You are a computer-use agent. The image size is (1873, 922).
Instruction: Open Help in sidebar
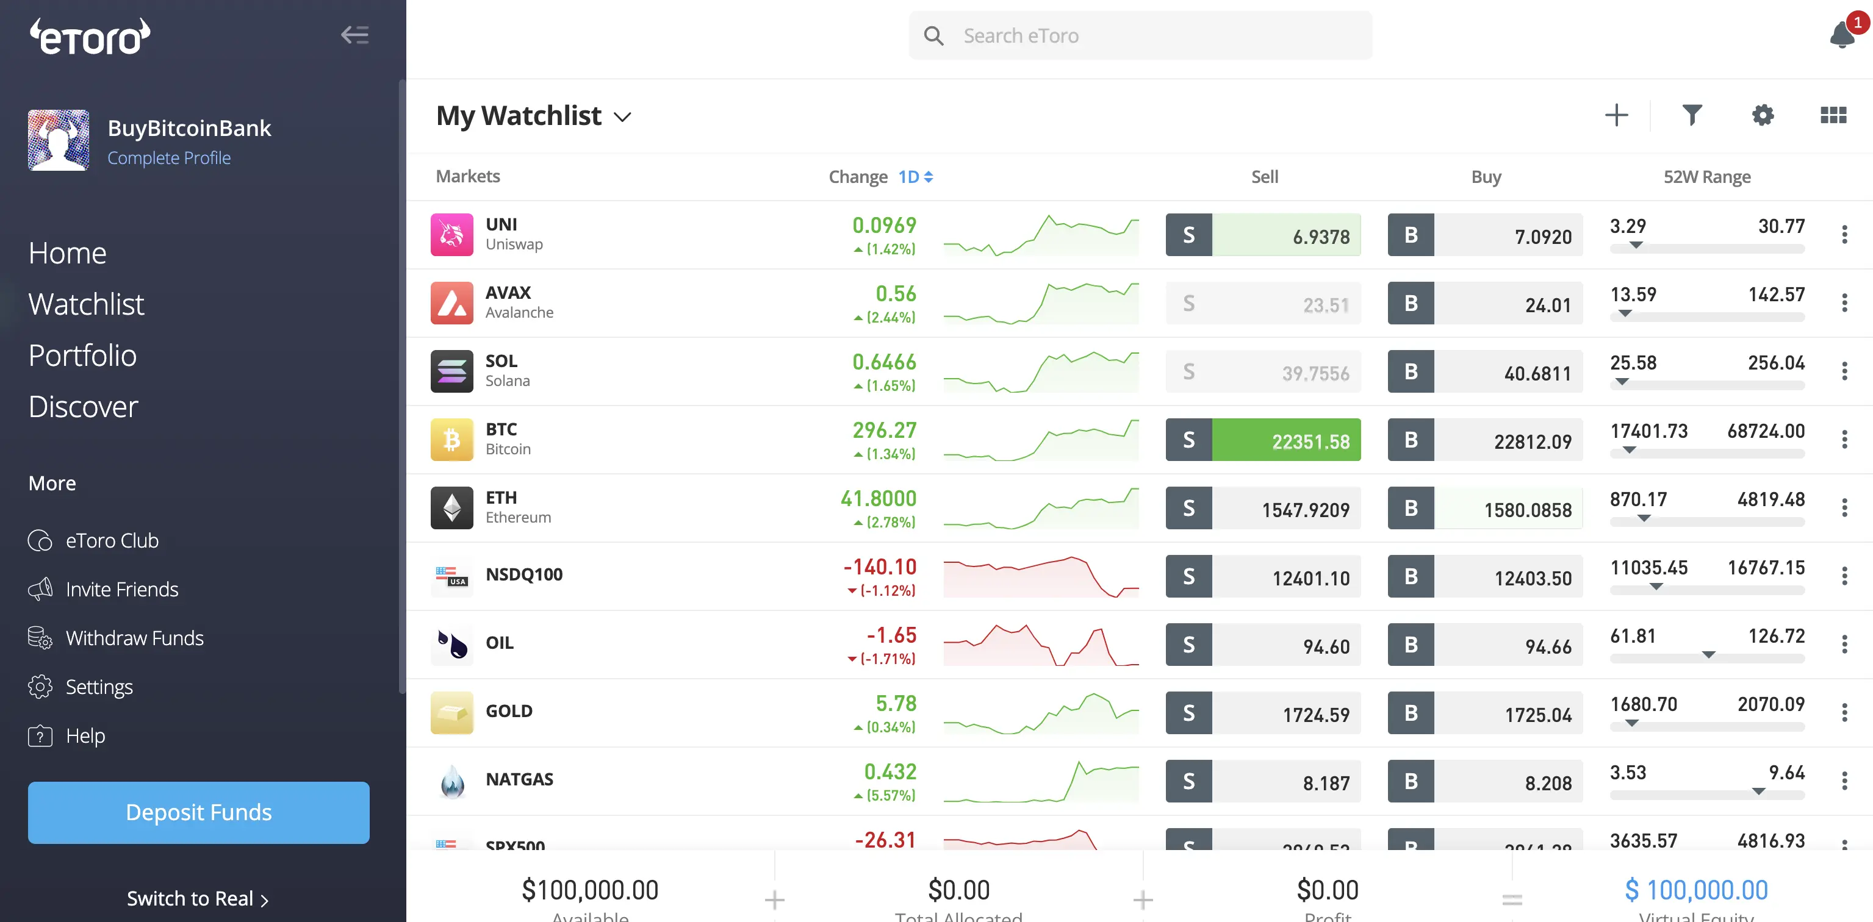click(66, 735)
